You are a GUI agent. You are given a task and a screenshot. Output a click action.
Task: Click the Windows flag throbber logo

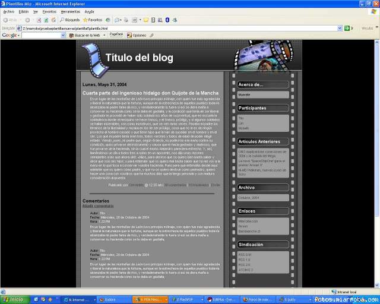point(374,12)
